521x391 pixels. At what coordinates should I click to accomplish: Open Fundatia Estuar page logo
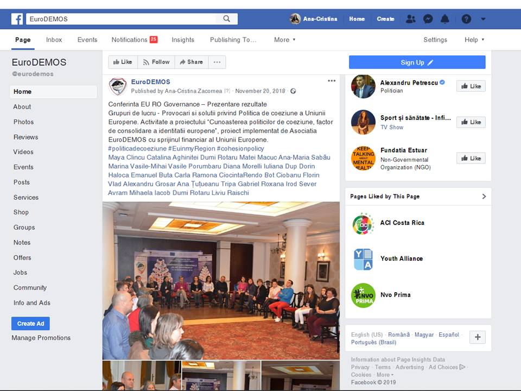coord(363,158)
